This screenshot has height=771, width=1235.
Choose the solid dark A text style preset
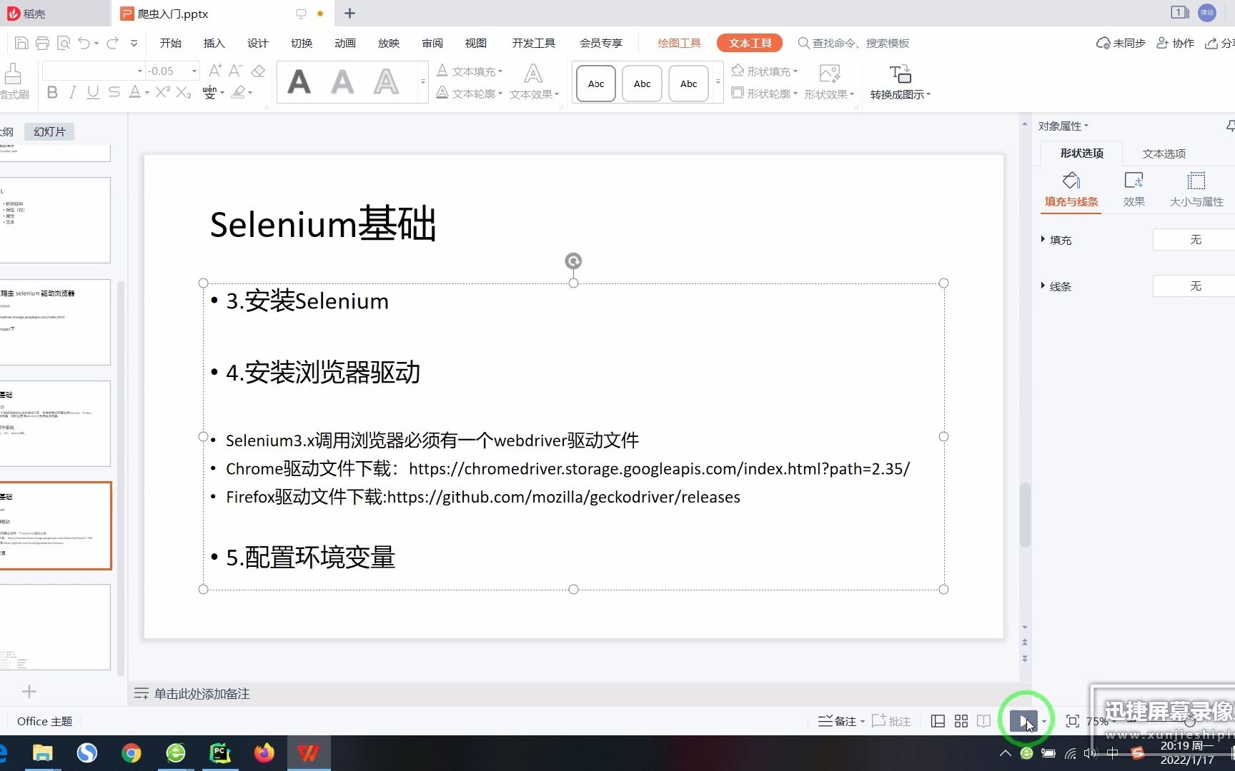pos(299,82)
